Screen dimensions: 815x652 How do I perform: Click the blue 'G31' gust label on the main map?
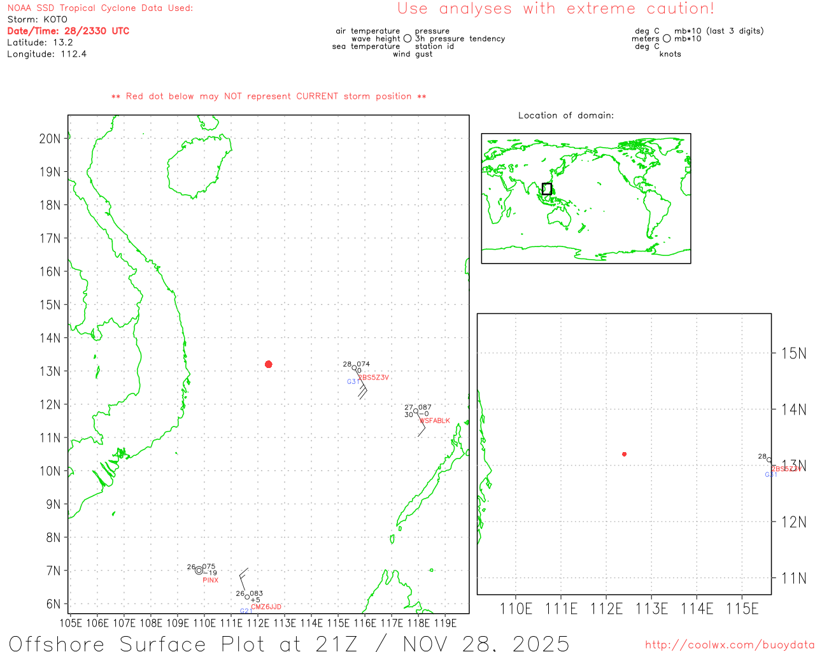click(x=353, y=382)
